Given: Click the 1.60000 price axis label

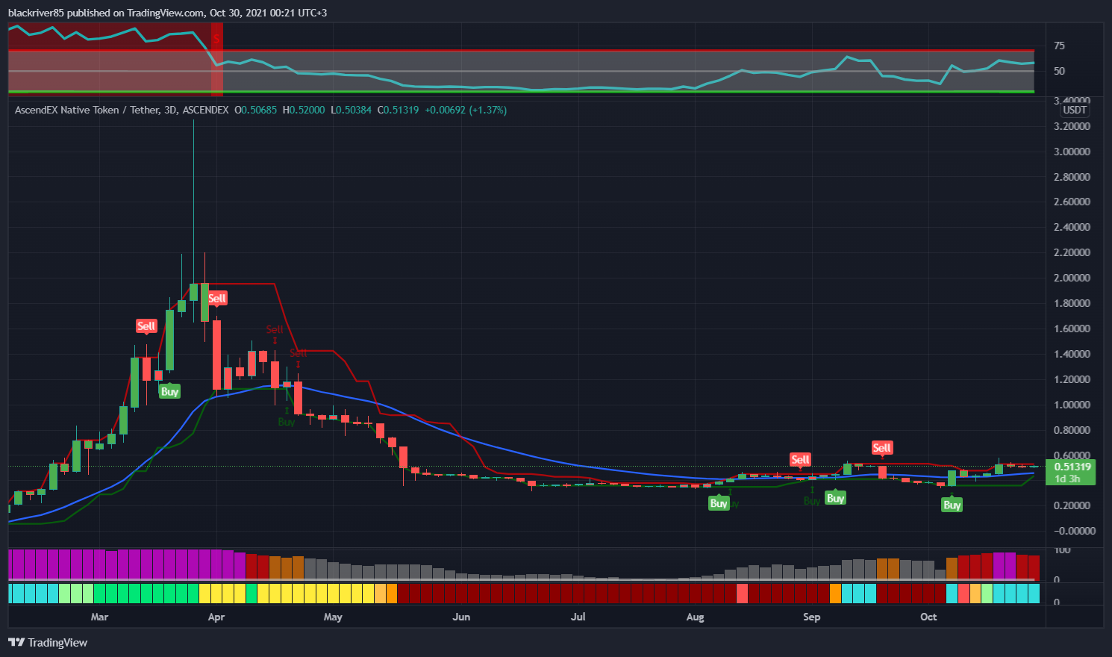Looking at the screenshot, I should (1072, 328).
